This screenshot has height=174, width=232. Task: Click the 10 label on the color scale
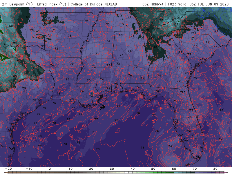tap(70, 169)
